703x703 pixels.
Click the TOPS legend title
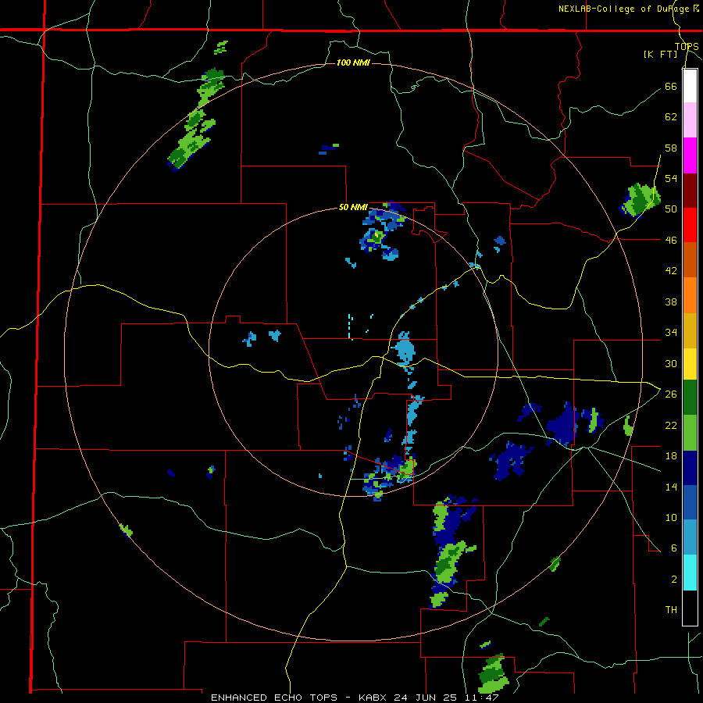[687, 46]
